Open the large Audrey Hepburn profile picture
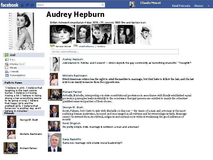Screen dimensions: 213x160 pyautogui.click(x=22, y=31)
